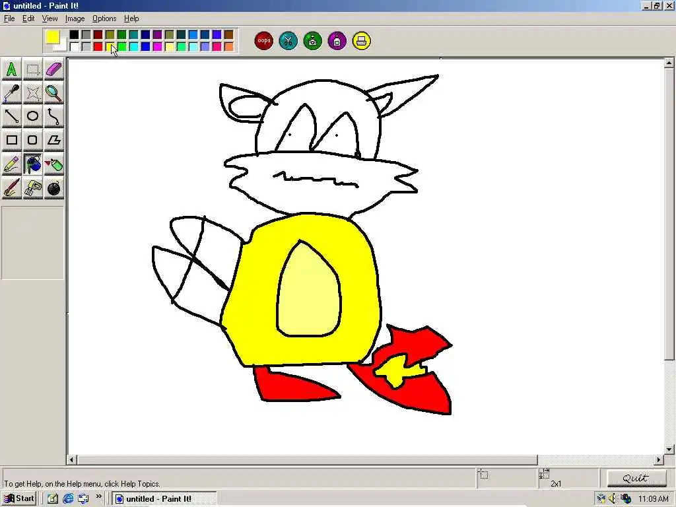
Task: Pick the slanted polygon shape tool
Action: (54, 140)
